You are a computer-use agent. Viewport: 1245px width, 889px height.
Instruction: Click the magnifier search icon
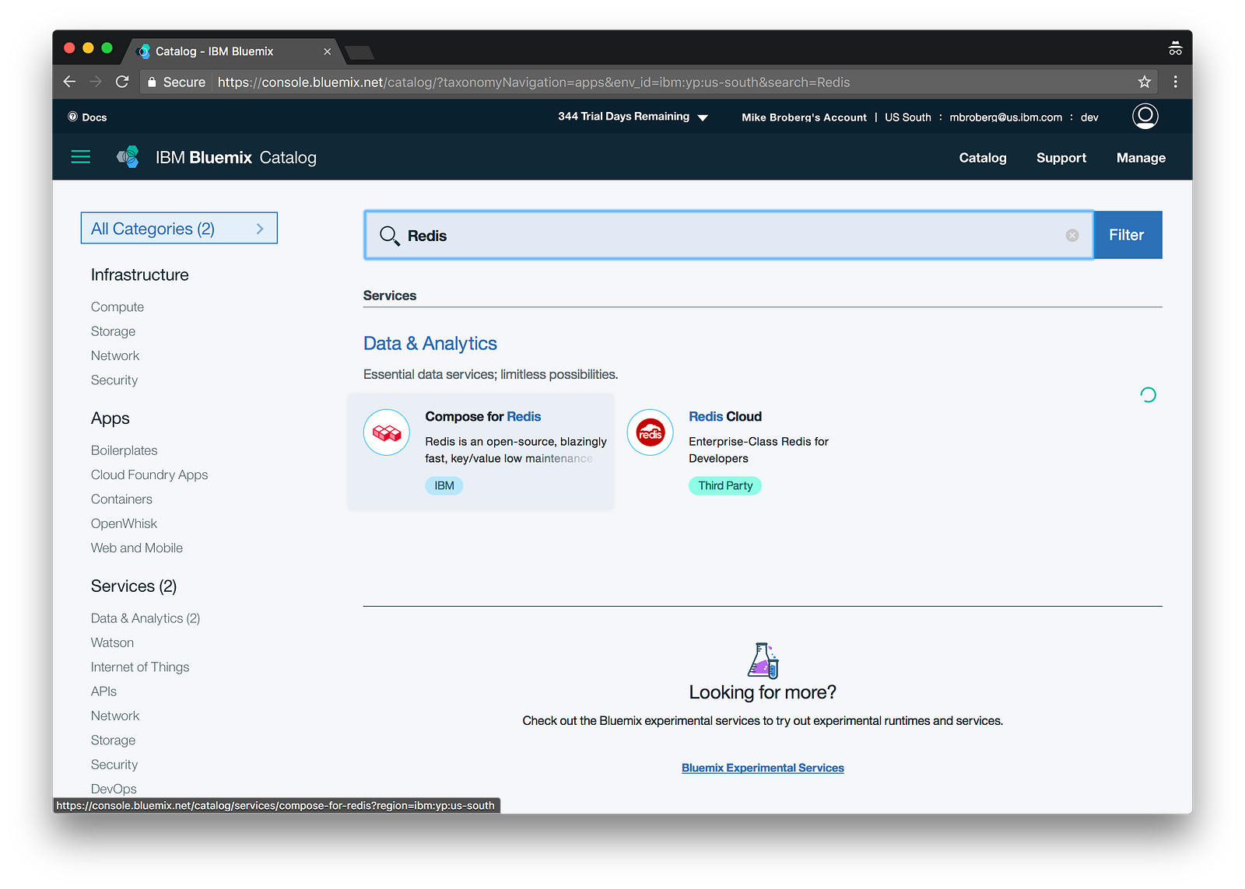(389, 236)
